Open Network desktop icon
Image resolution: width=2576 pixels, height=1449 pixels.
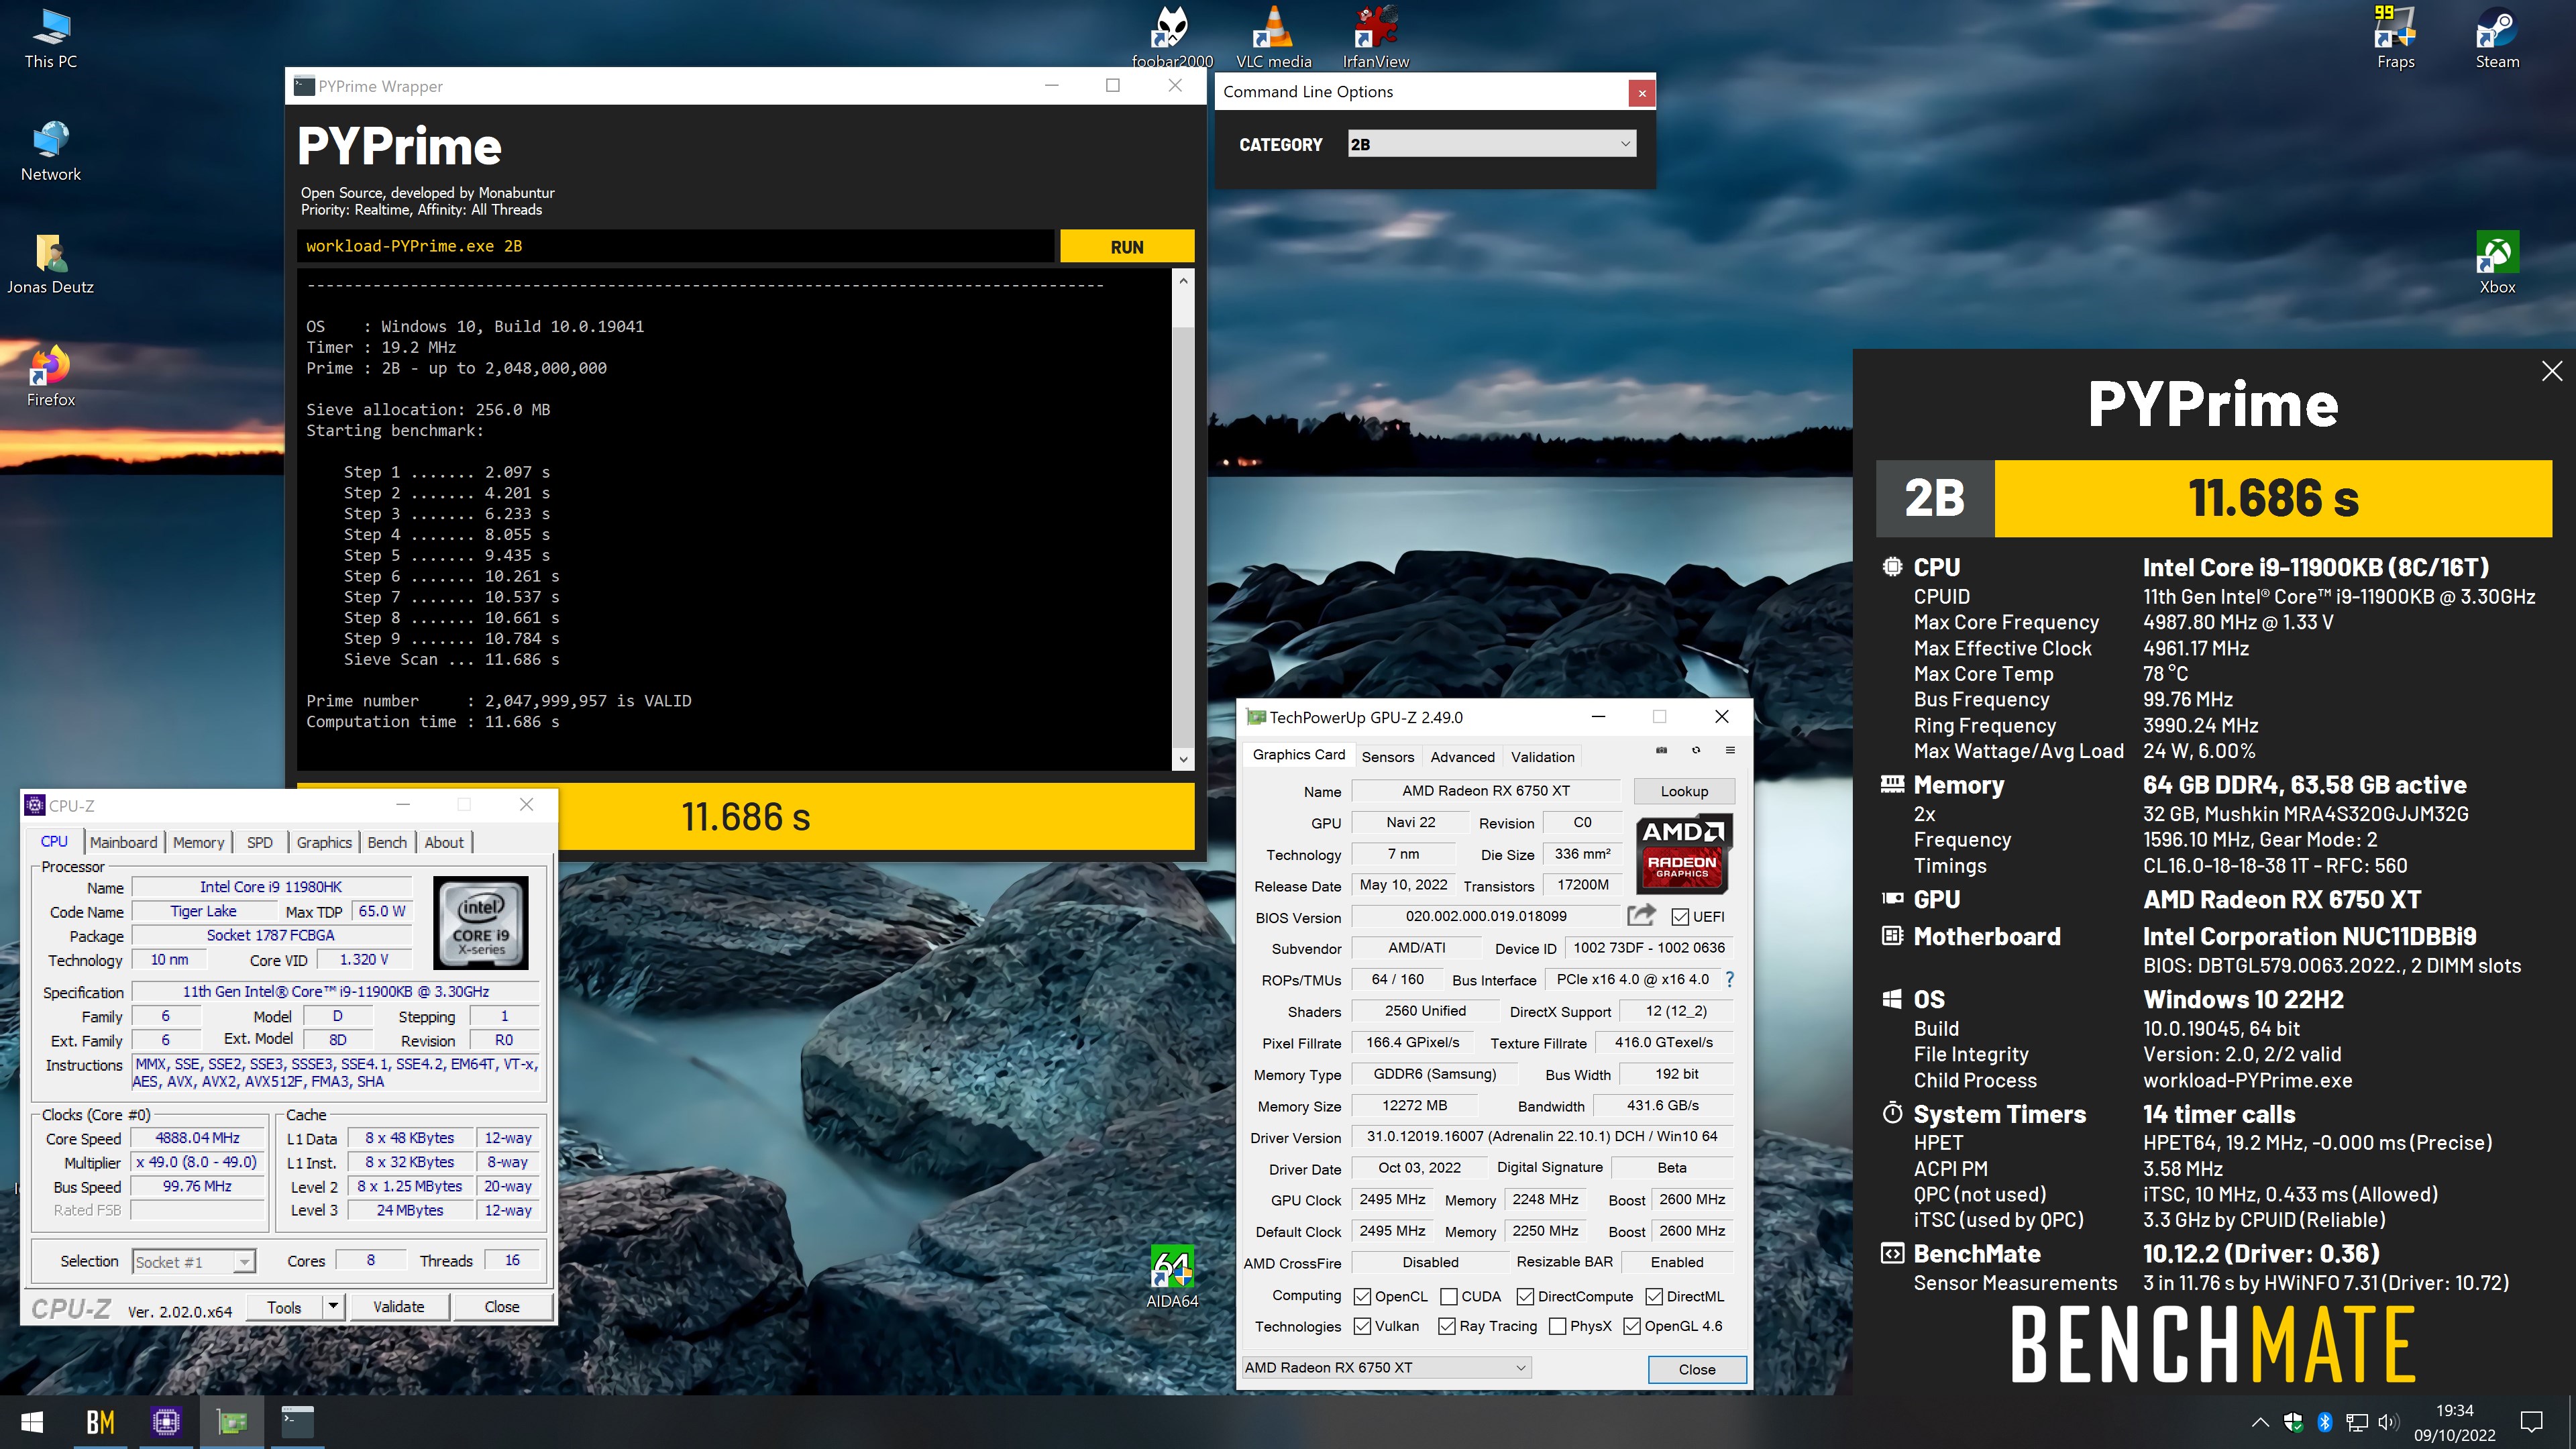(x=50, y=152)
